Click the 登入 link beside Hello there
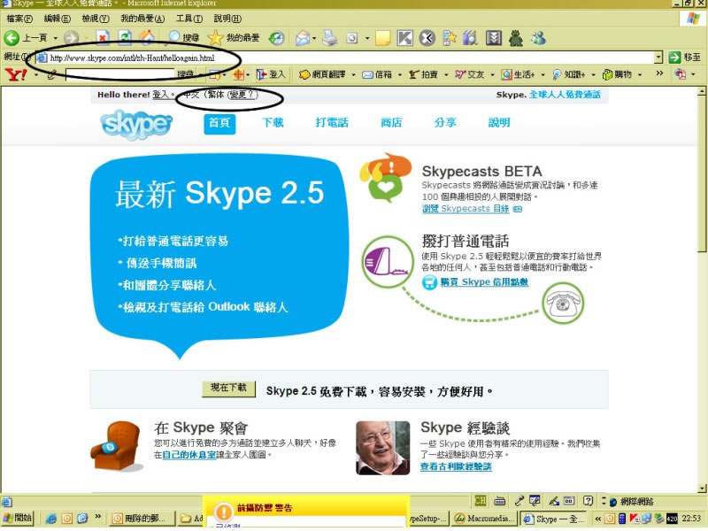Screen dimensions: 708x531 tap(161, 95)
